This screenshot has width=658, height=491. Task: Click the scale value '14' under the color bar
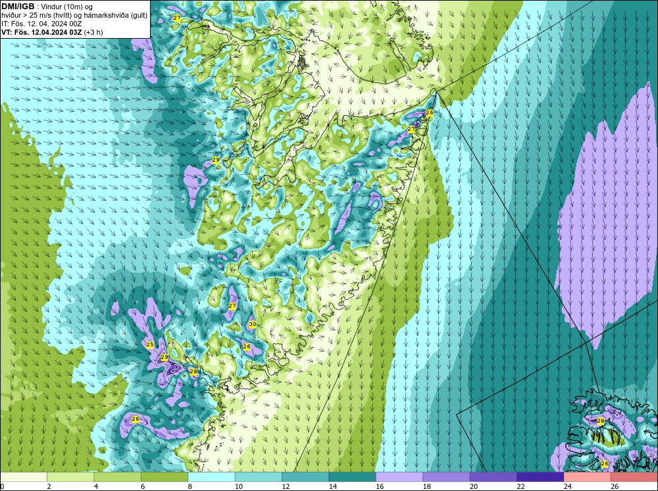pos(333,486)
